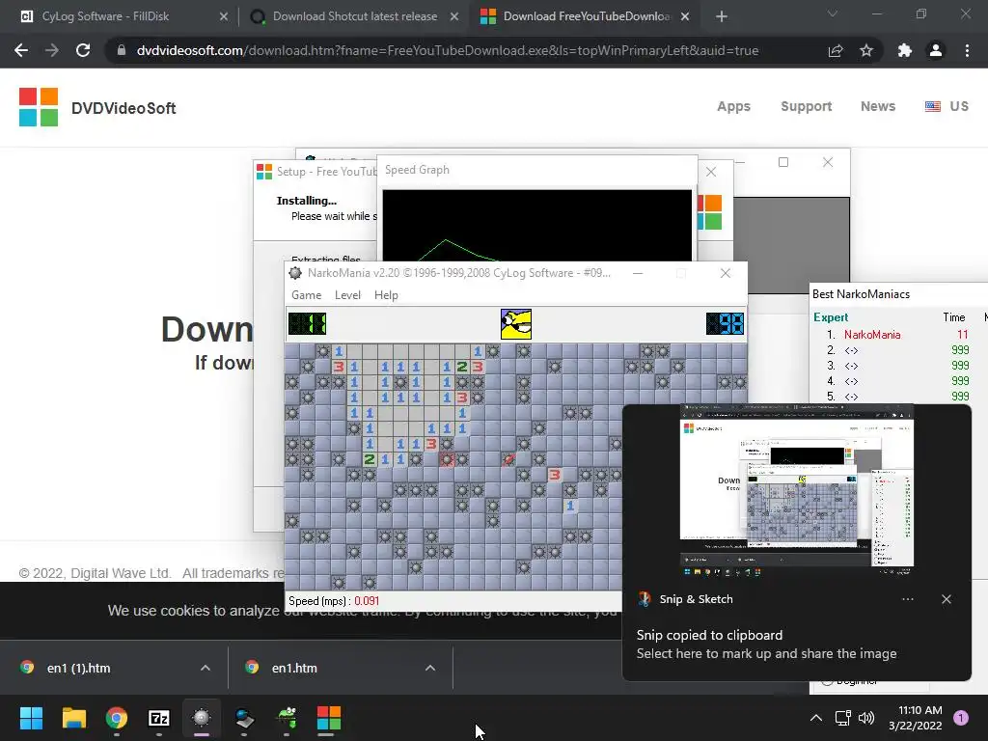This screenshot has width=988, height=741.
Task: Select the NarkoMania row in Best NarkoManiacs
Action: (898, 335)
